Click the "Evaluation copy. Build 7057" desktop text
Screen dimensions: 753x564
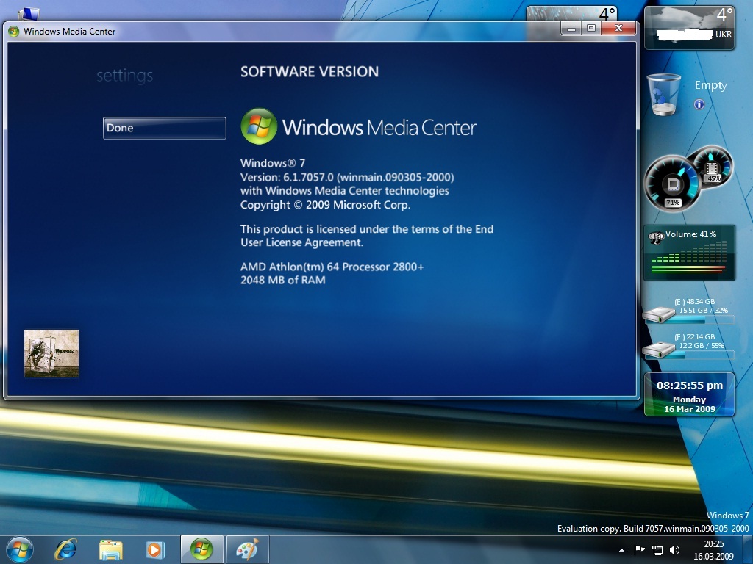tap(653, 529)
